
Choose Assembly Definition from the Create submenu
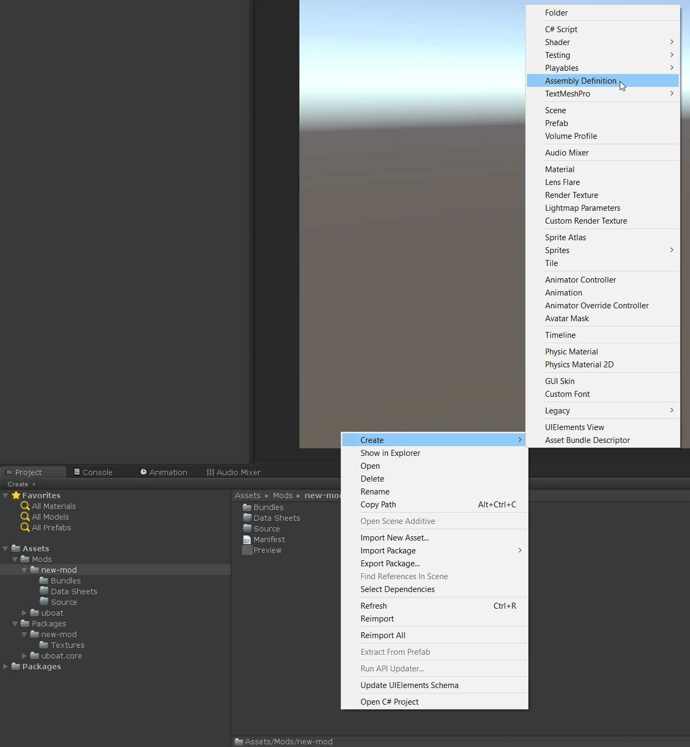(x=603, y=81)
